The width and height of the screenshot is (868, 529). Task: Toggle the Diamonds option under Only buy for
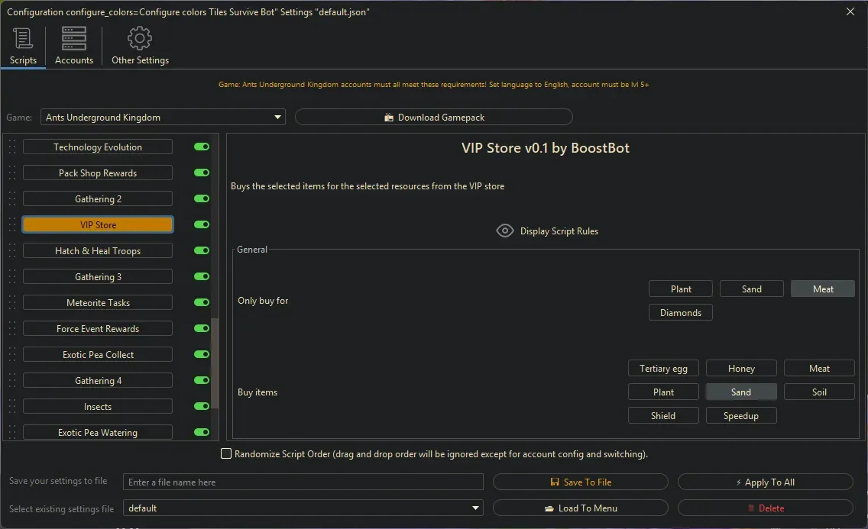(x=680, y=312)
